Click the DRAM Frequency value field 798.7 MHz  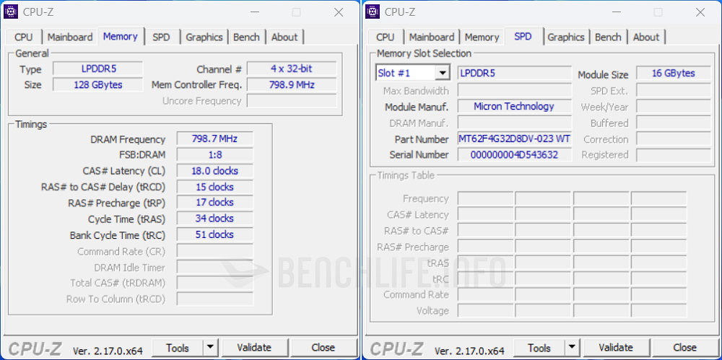pos(214,139)
